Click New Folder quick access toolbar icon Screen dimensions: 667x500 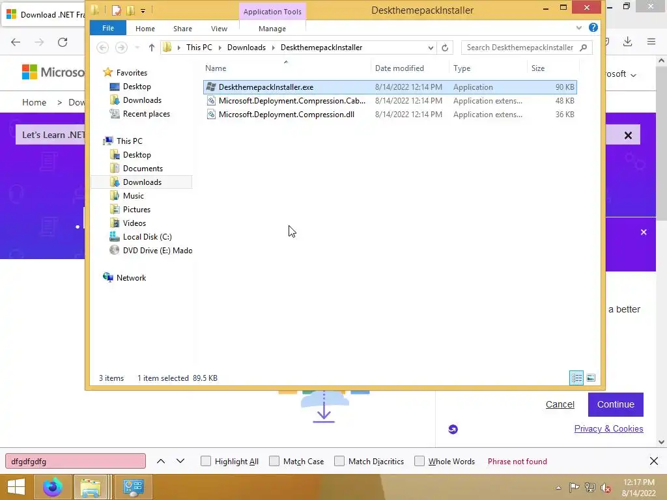coord(130,10)
